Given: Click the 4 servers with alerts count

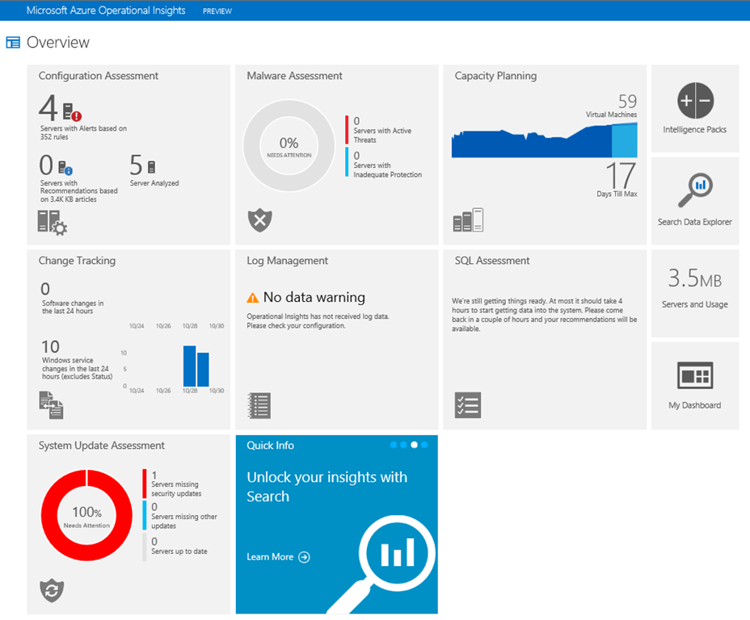Looking at the screenshot, I should 48,108.
